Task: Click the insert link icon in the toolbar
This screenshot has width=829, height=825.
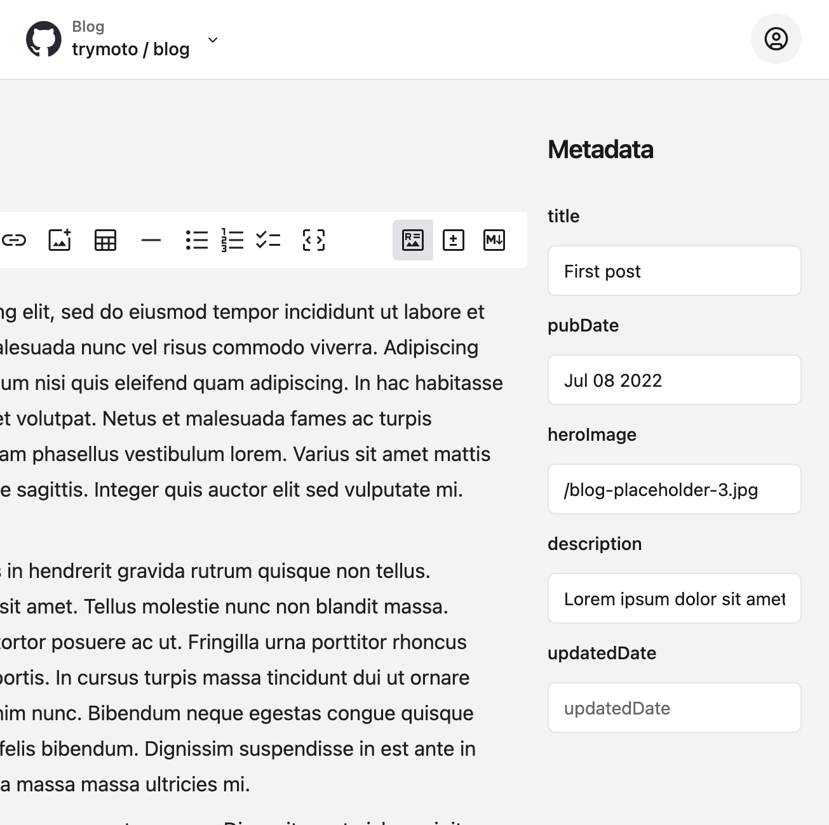Action: (14, 240)
